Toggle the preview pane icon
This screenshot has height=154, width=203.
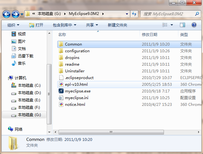point(183,25)
